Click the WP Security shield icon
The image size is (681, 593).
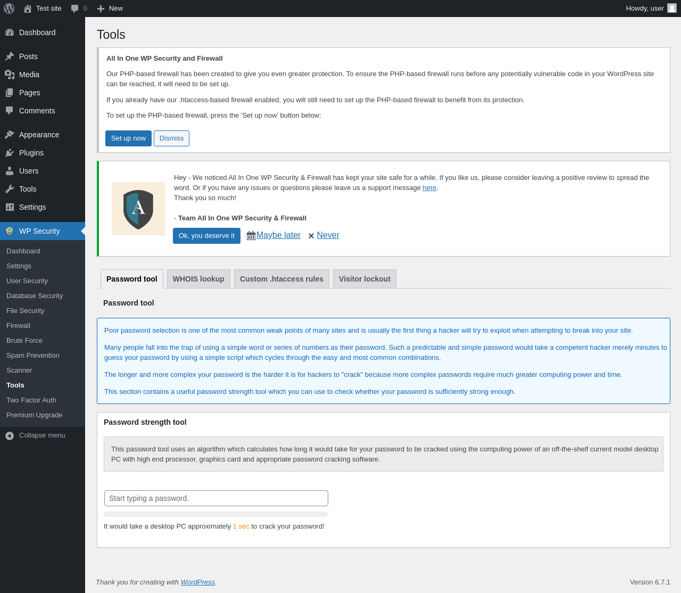coord(10,231)
